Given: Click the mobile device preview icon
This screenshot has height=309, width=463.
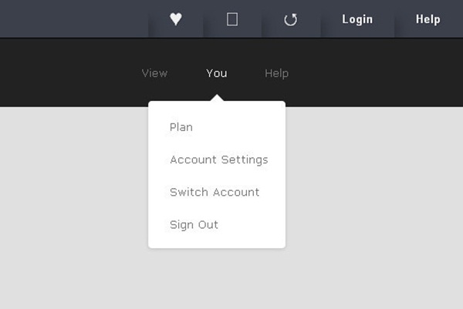Looking at the screenshot, I should coord(232,19).
